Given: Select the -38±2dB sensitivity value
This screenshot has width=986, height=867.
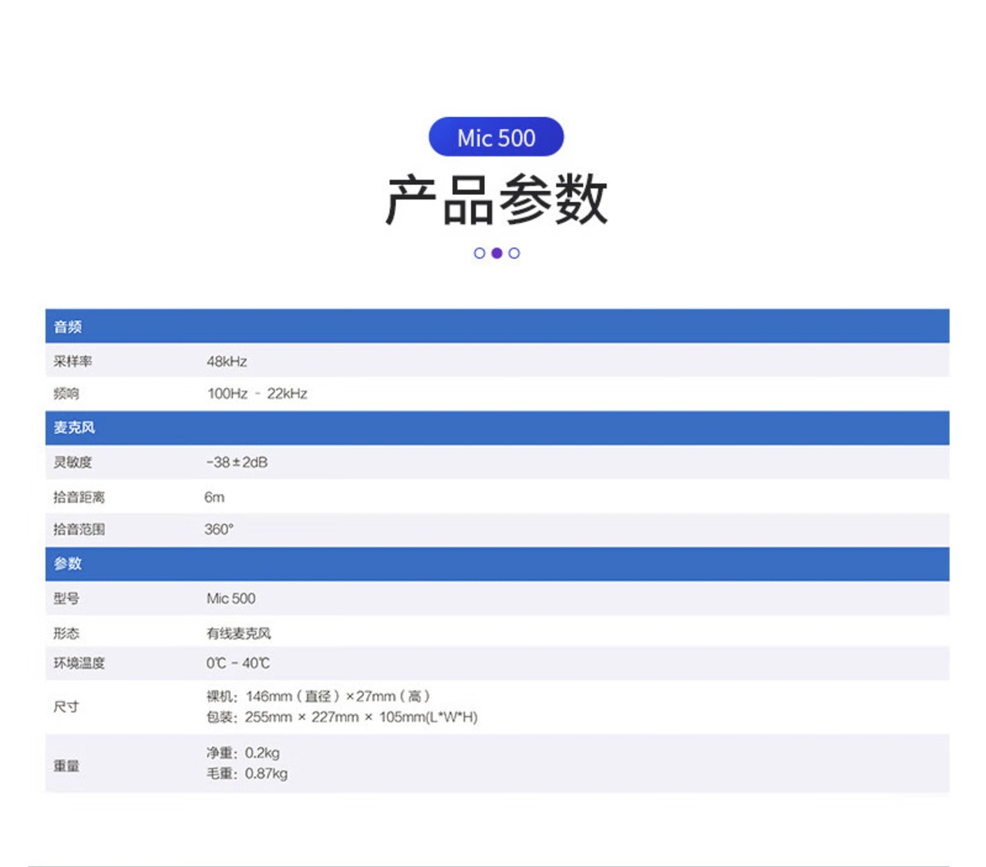Looking at the screenshot, I should (237, 462).
